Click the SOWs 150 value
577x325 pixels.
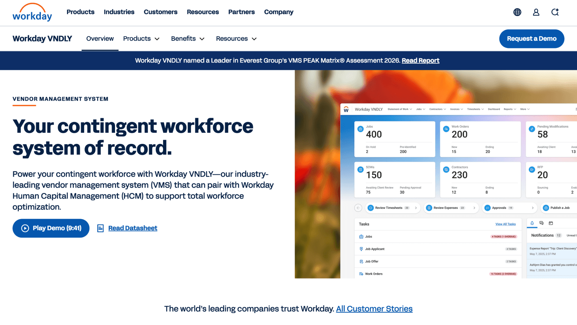[374, 175]
